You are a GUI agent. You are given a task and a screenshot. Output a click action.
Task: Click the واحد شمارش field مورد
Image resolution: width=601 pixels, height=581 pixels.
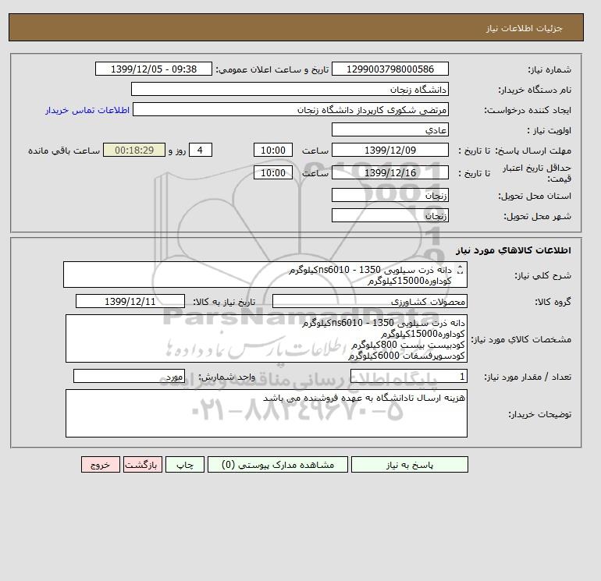tap(129, 376)
